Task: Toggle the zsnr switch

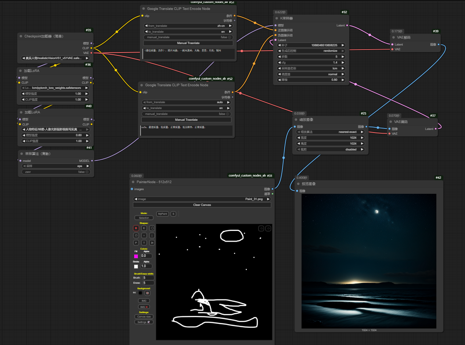Action: point(87,172)
